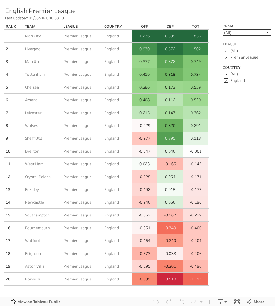This screenshot has width=275, height=306.
Task: Expand the refresh options dropdown arrow
Action: [201, 302]
